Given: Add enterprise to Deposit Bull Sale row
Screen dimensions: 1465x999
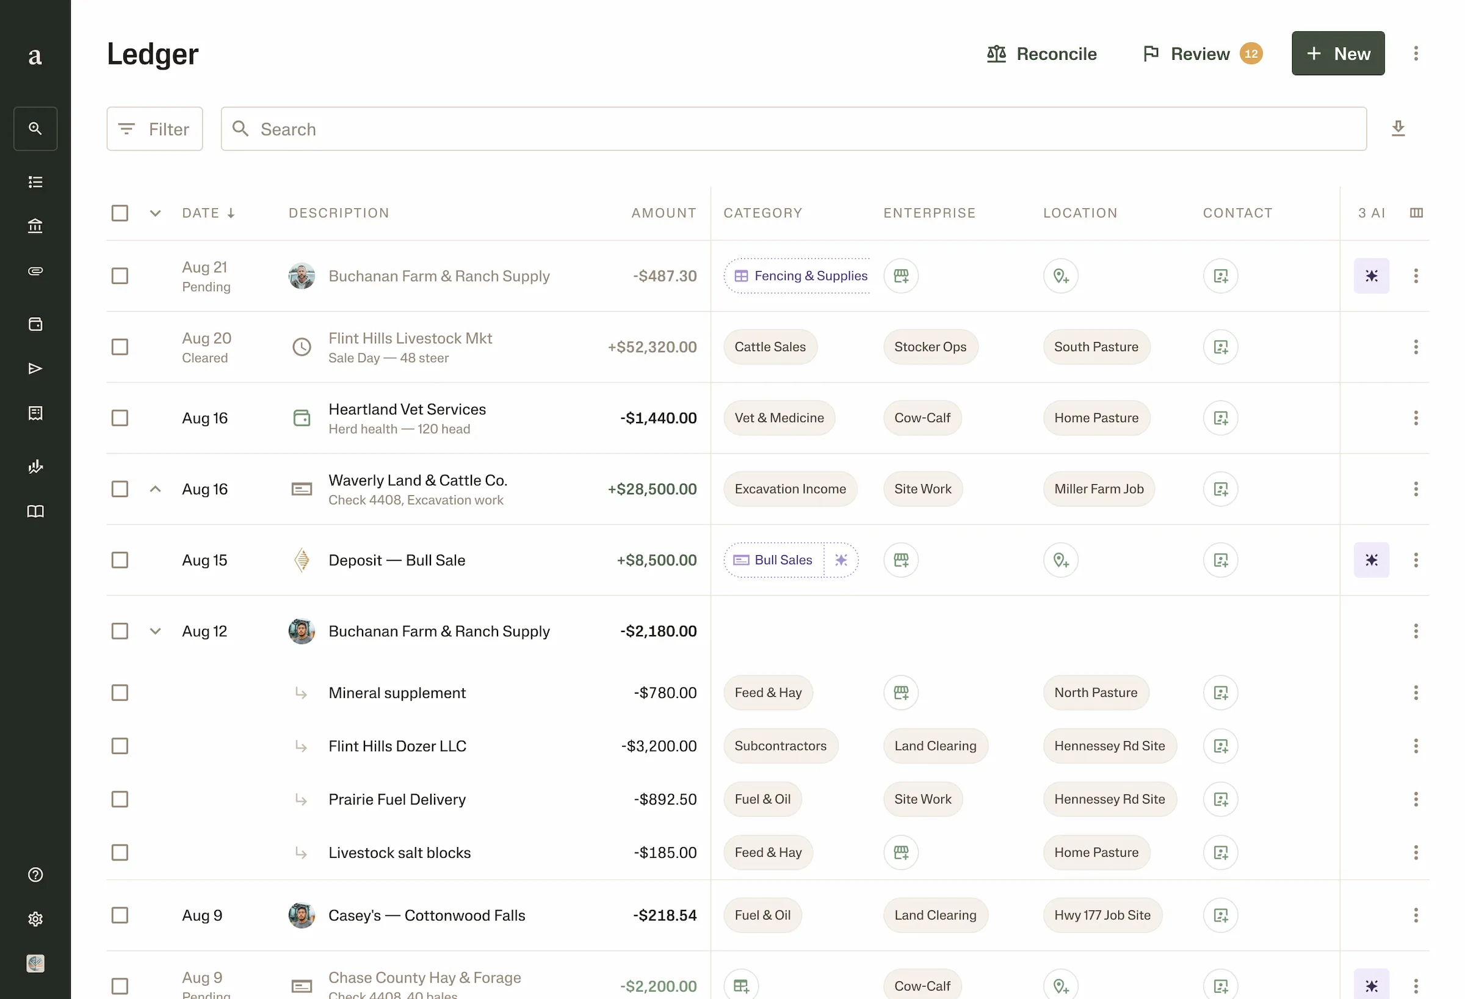Looking at the screenshot, I should click(901, 560).
